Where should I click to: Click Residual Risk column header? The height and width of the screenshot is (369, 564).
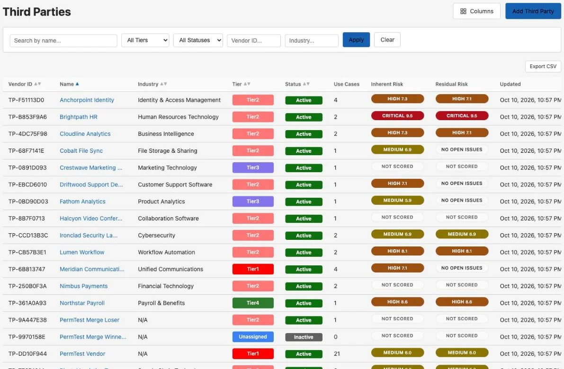(451, 84)
